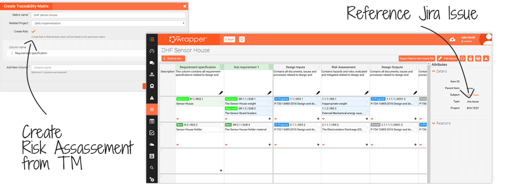Click the Matrix name input field
513x184 pixels.
click(108, 15)
